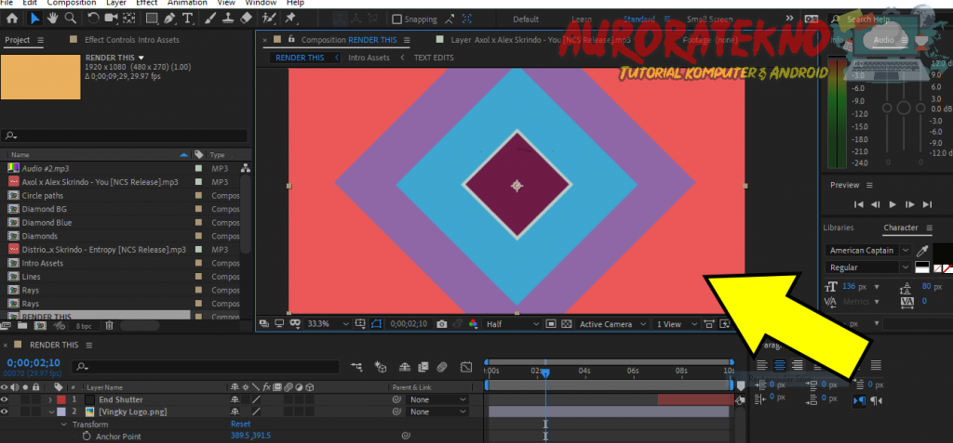Open the 1 View layout dropdown

676,324
